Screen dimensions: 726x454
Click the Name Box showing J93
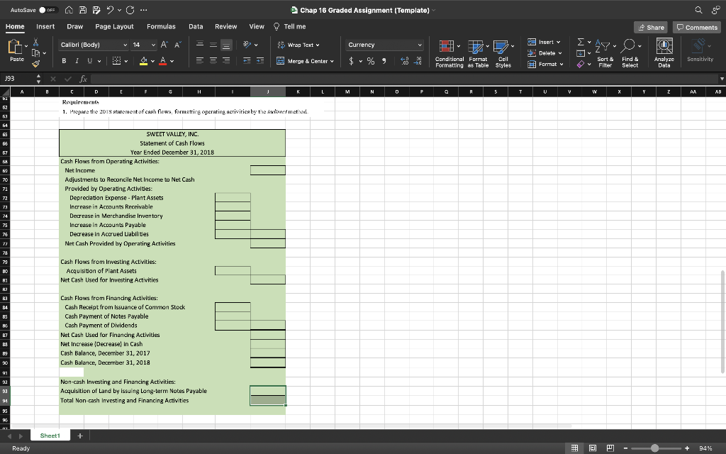pos(17,79)
